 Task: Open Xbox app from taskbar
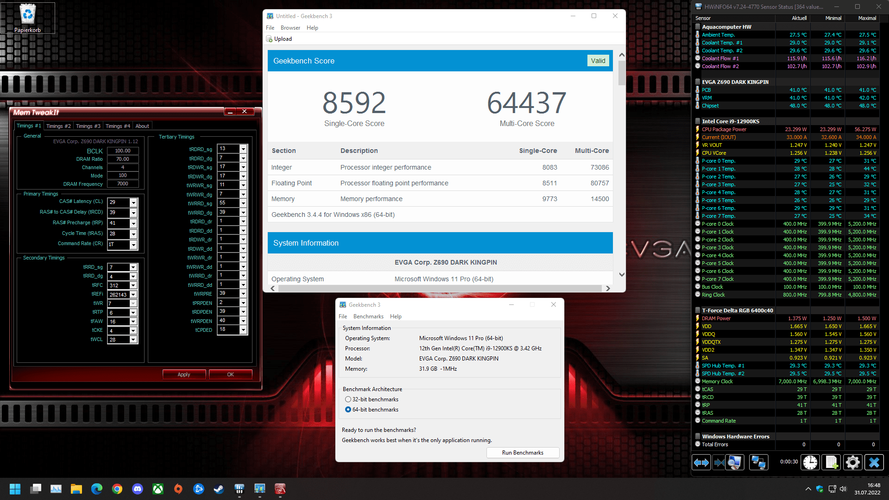158,489
